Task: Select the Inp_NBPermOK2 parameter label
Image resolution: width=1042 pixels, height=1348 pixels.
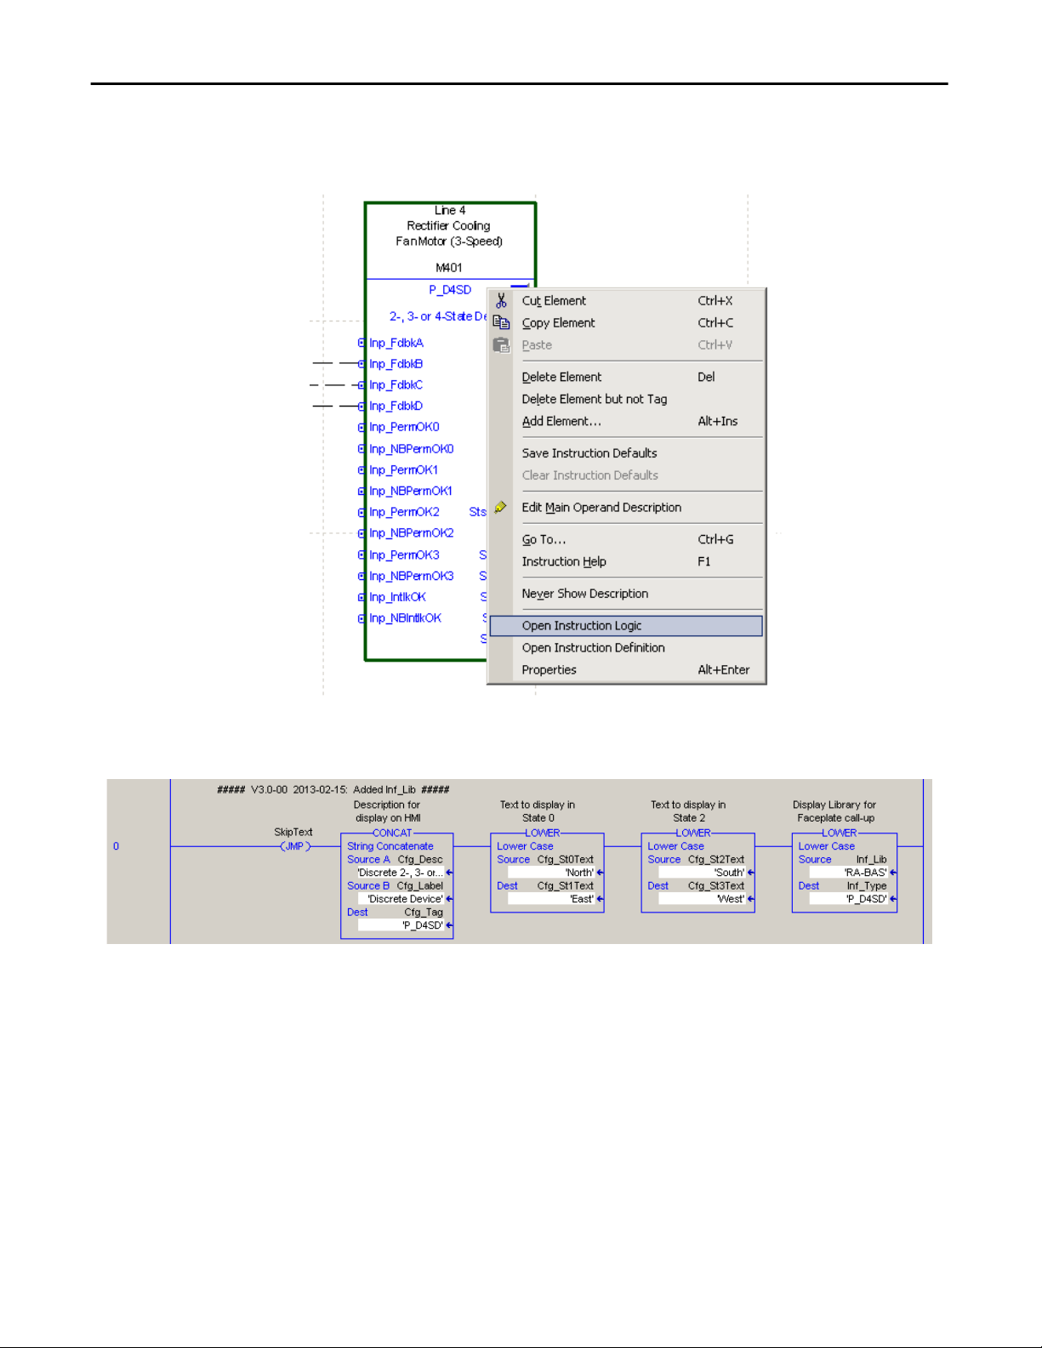Action: tap(412, 533)
